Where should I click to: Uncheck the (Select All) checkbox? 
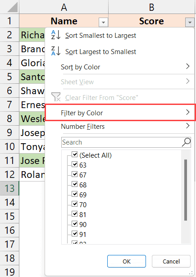[75, 154]
